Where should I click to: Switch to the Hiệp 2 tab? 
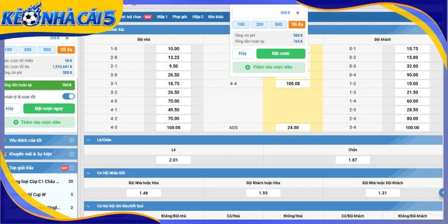click(198, 17)
